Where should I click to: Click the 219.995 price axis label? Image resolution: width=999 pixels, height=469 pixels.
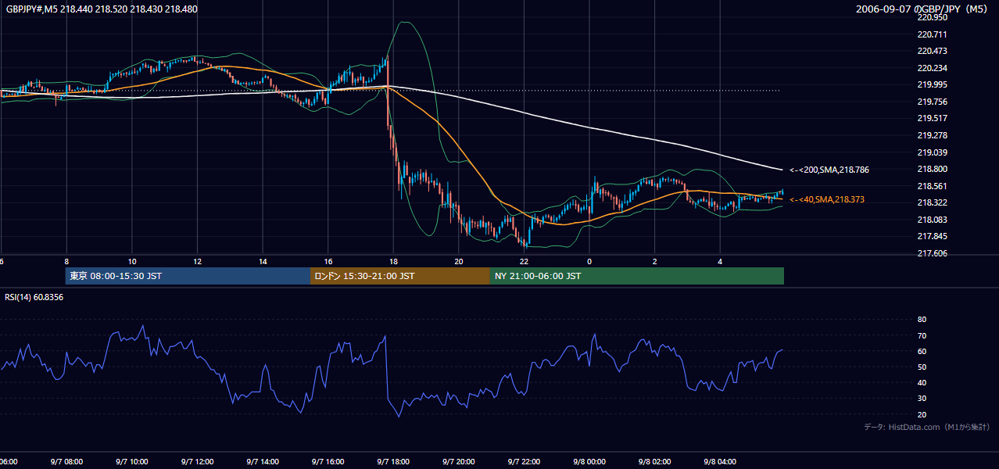(932, 84)
